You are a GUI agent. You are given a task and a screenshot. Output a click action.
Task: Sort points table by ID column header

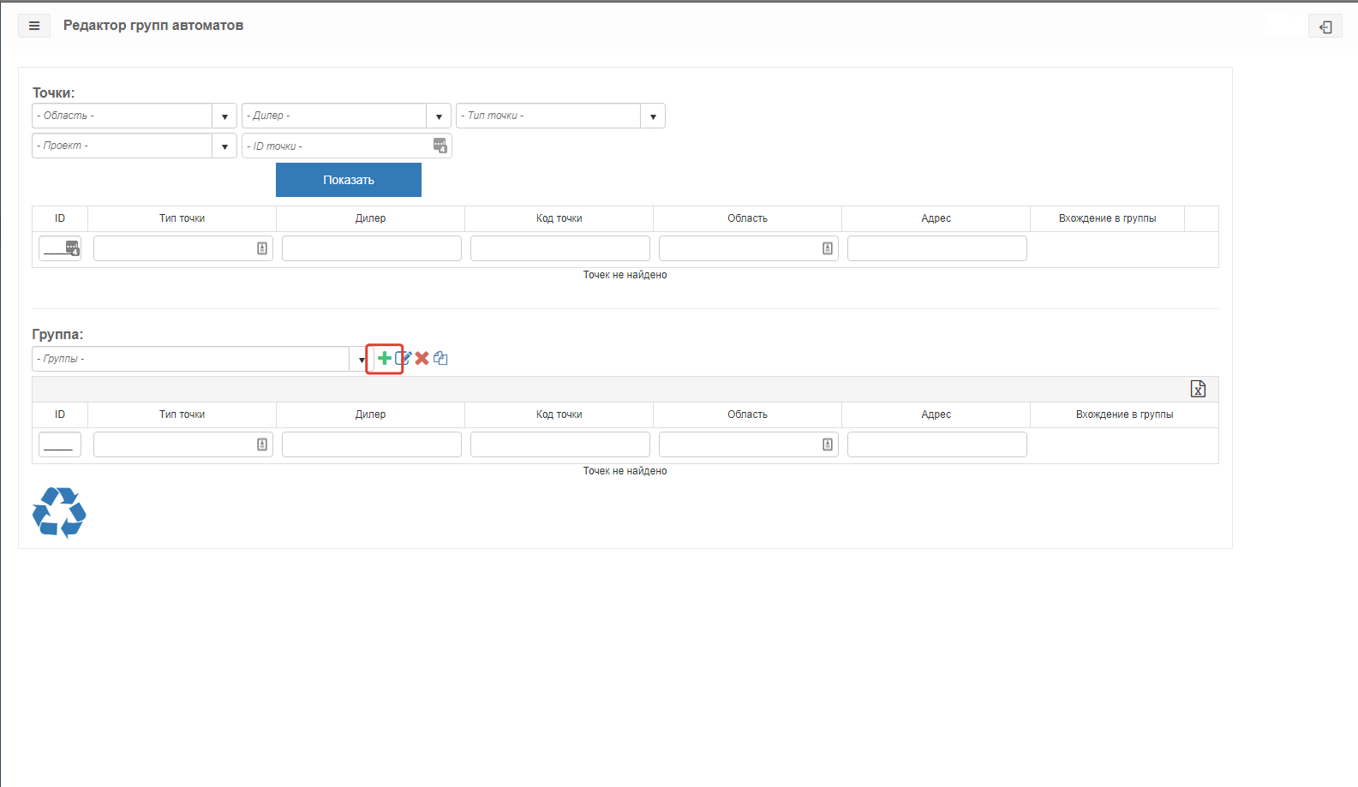[x=60, y=218]
